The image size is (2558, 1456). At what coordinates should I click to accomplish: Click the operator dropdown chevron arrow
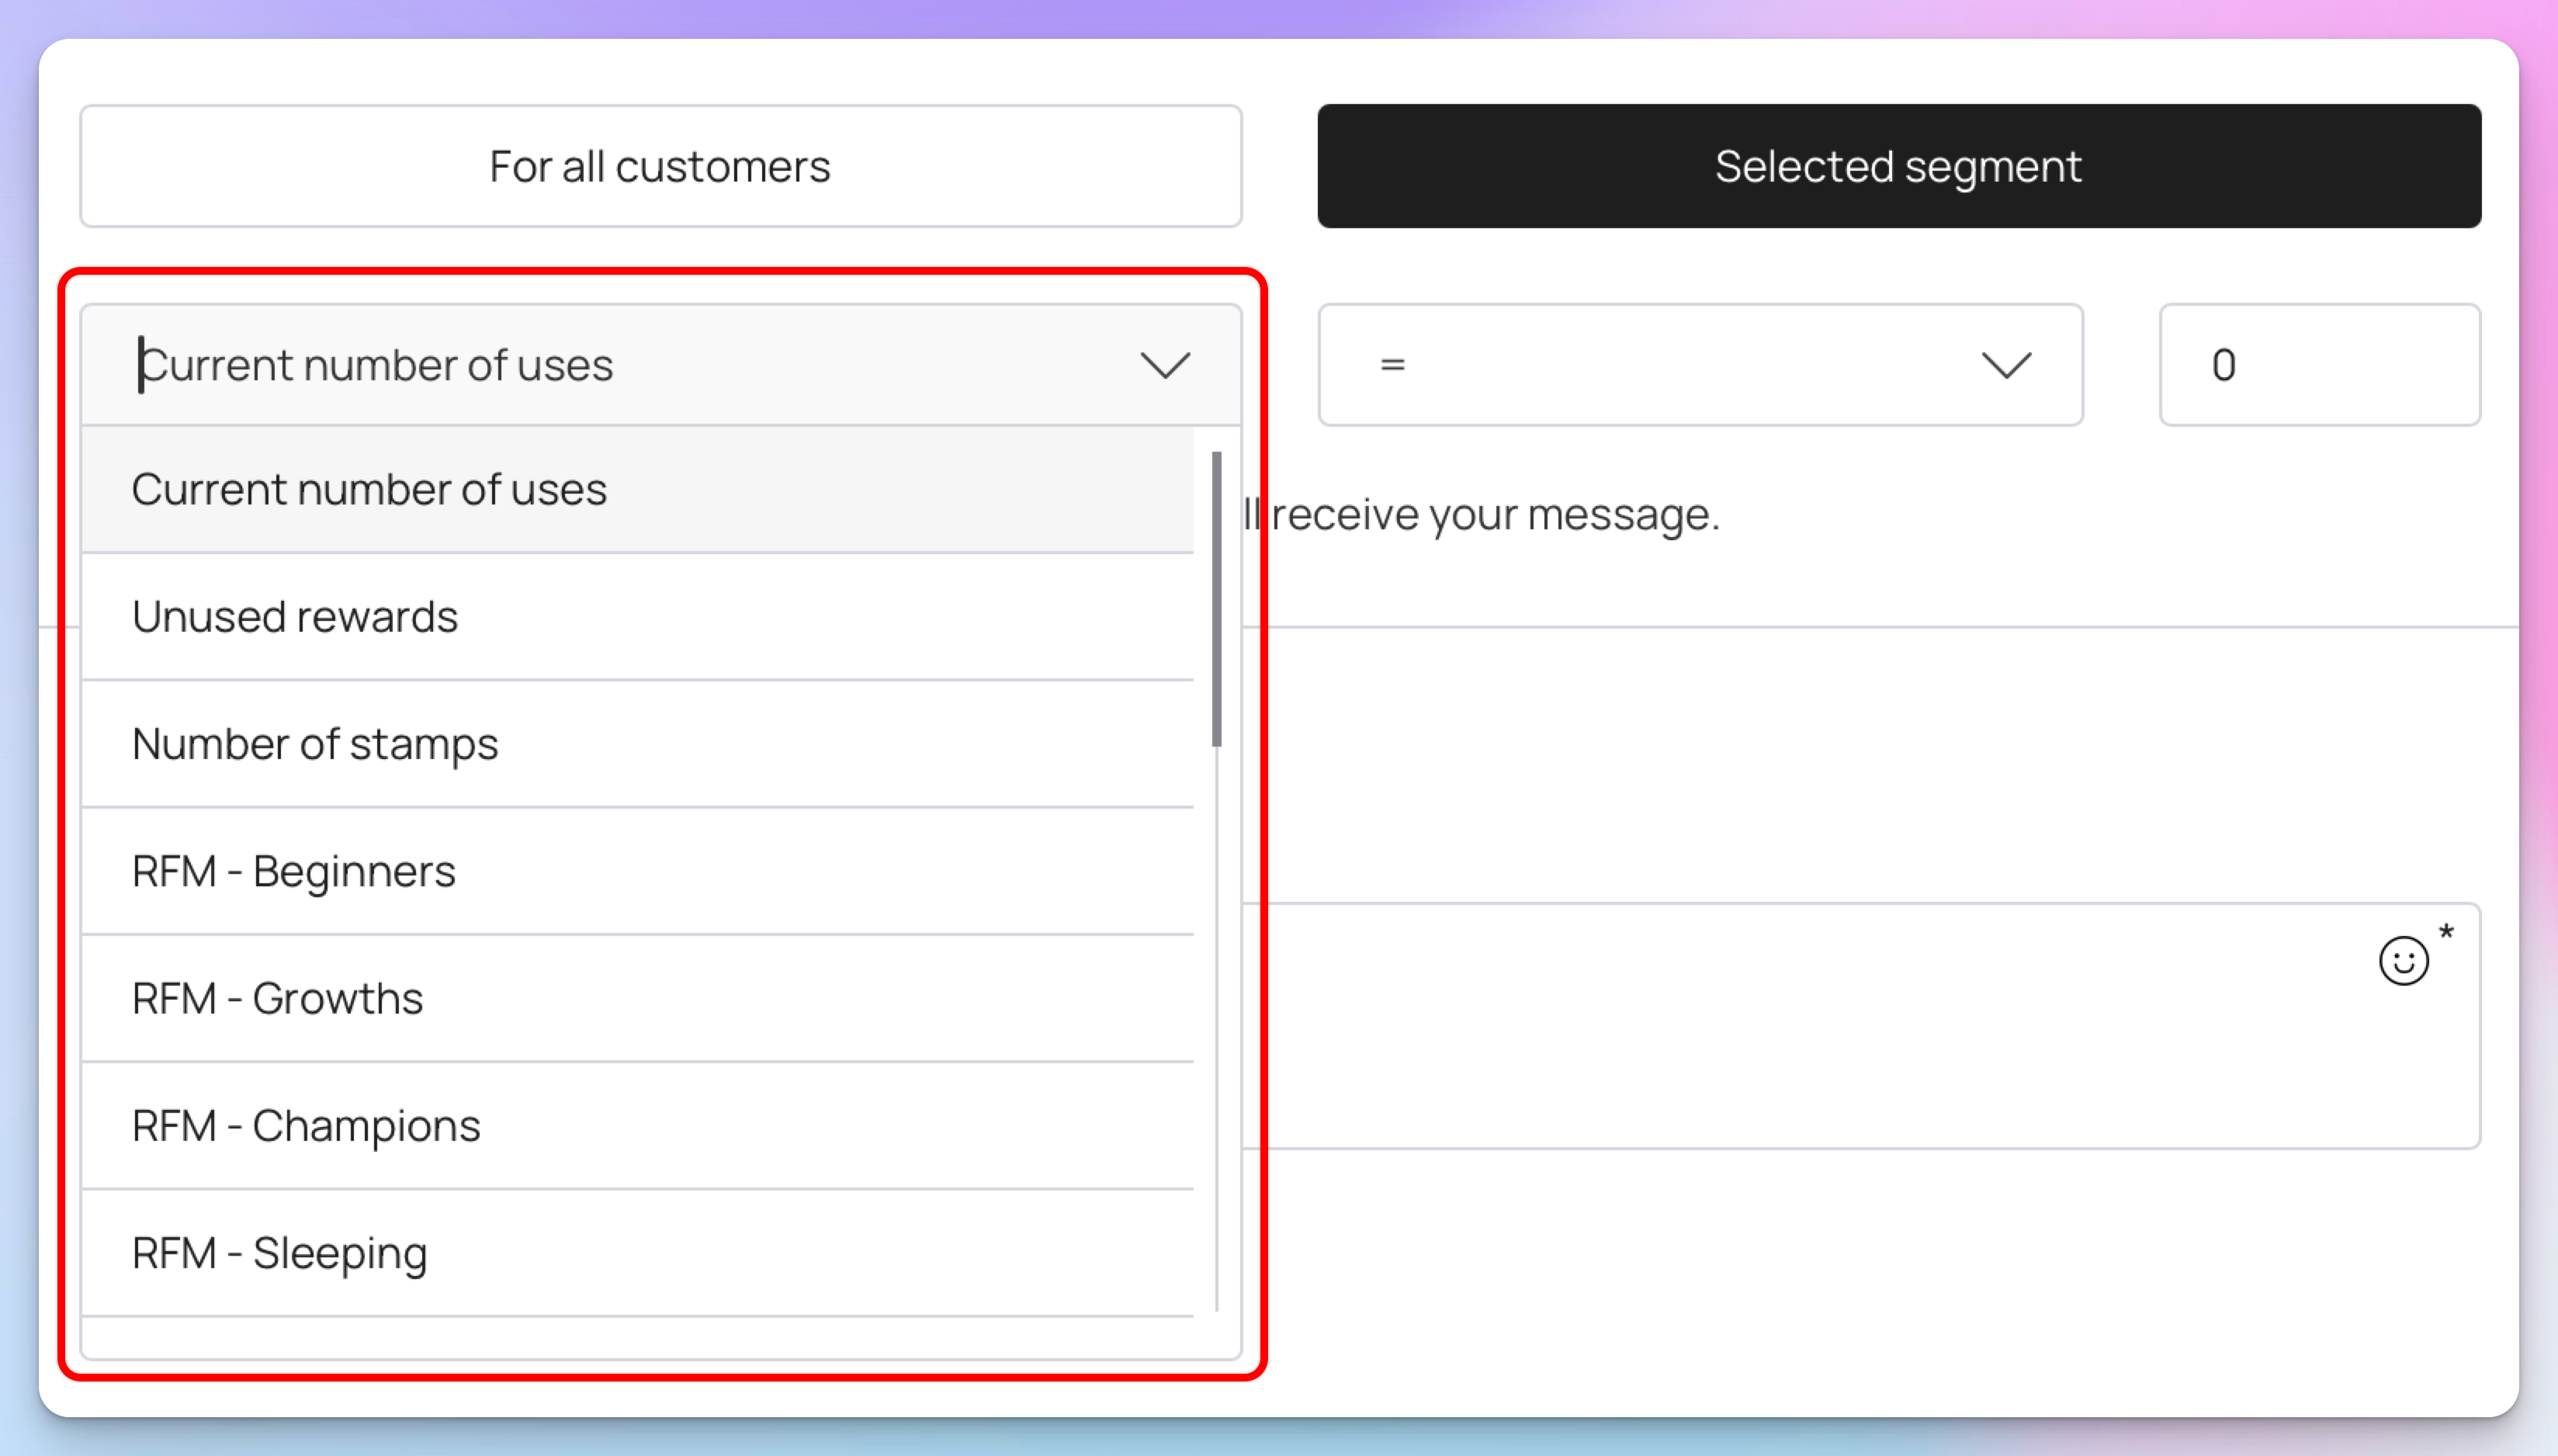click(2005, 365)
